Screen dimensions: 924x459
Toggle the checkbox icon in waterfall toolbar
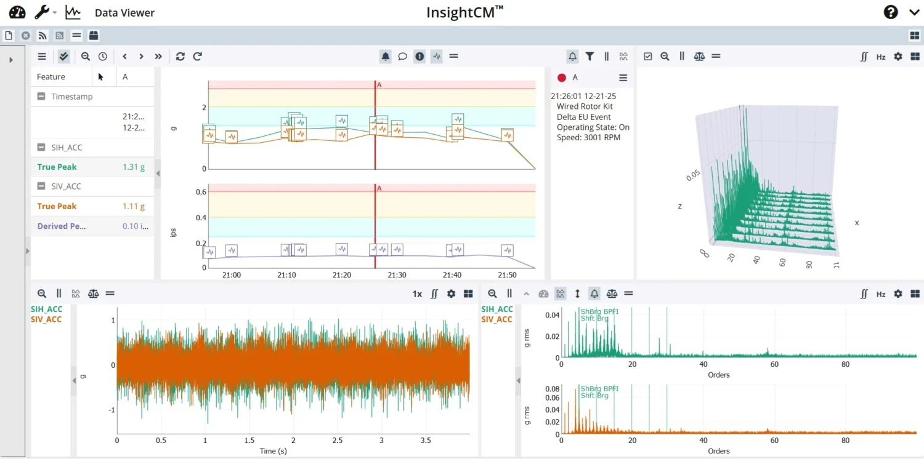(647, 57)
